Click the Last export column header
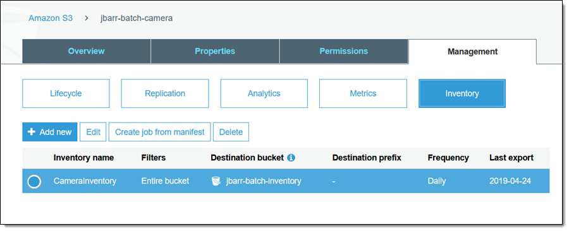The height and width of the screenshot is (231, 569). click(x=511, y=158)
